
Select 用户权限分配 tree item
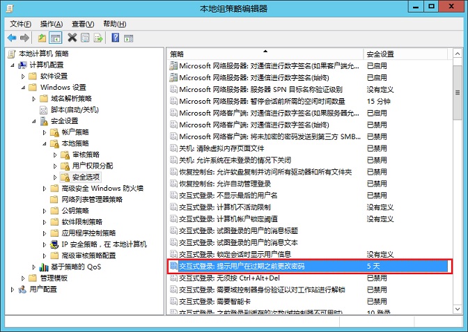(93, 166)
